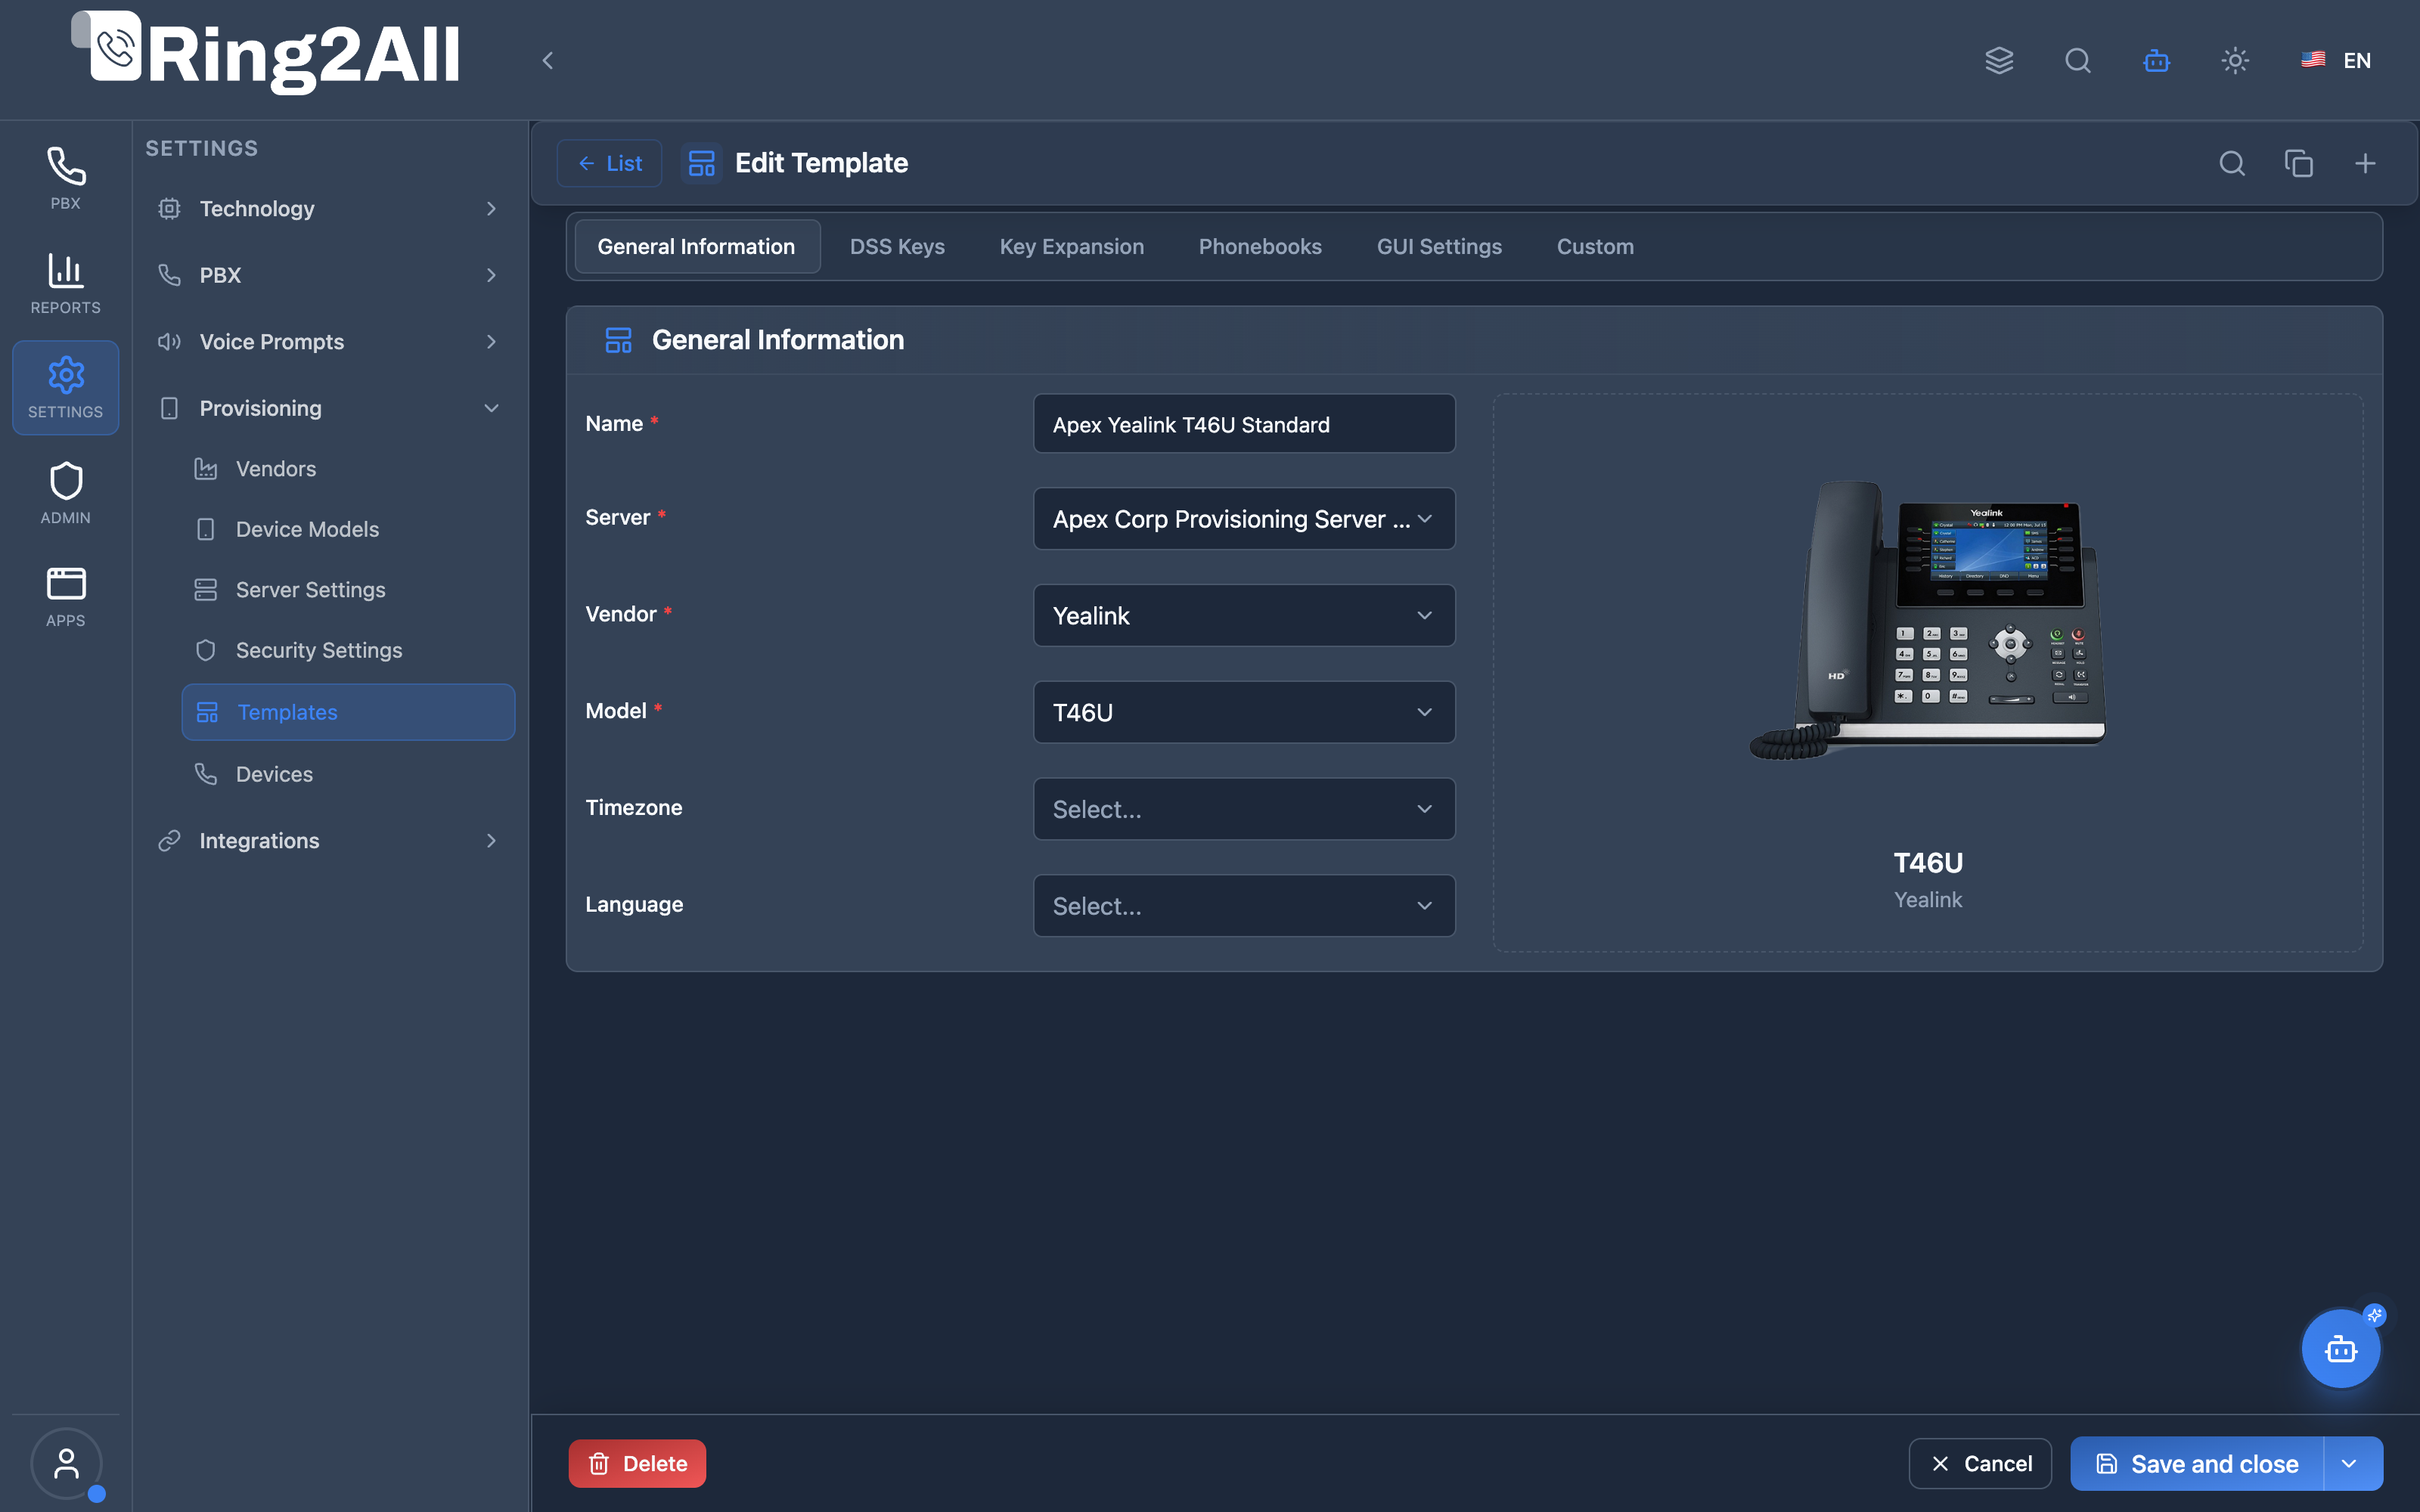Viewport: 2420px width, 1512px height.
Task: Open Vendors under Provisioning
Action: pyautogui.click(x=348, y=469)
